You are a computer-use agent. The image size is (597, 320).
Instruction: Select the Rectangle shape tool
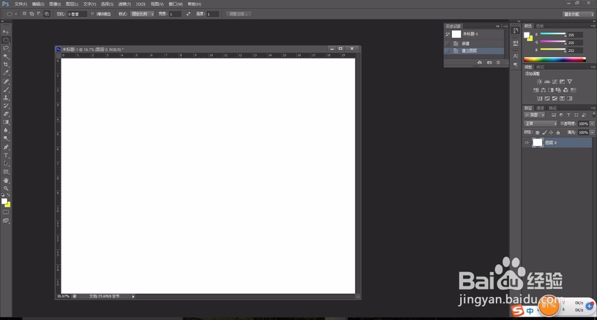pos(6,172)
